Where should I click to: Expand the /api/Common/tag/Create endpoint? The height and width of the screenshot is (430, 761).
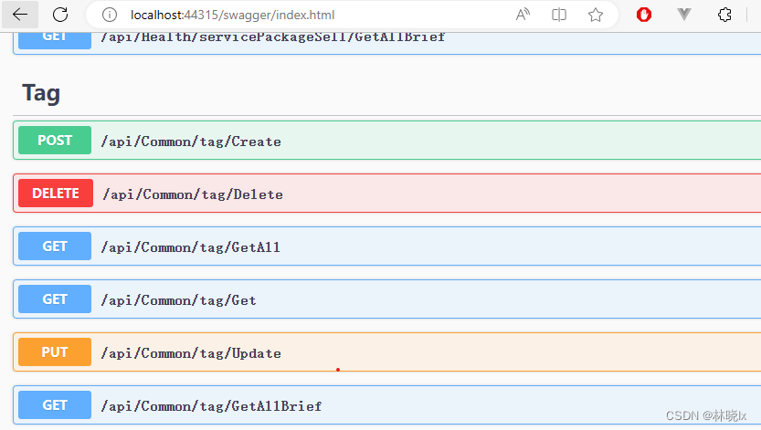pos(191,142)
